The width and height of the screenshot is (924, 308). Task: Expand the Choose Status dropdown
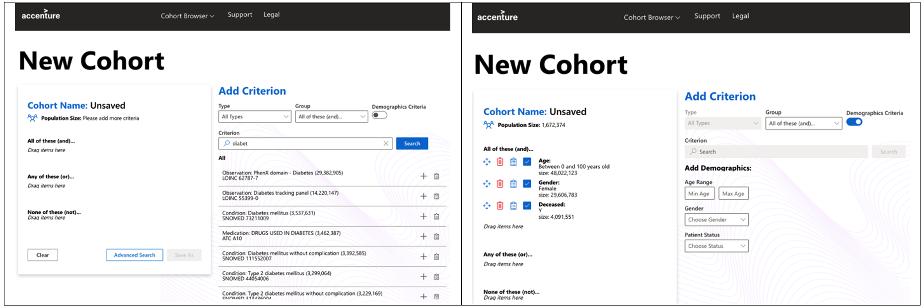716,246
